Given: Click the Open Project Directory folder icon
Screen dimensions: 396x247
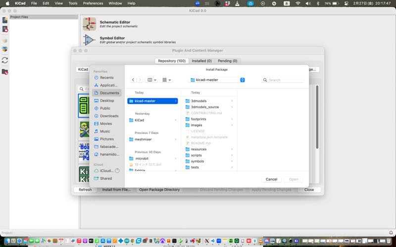Looking at the screenshot, I should [x=5, y=72].
